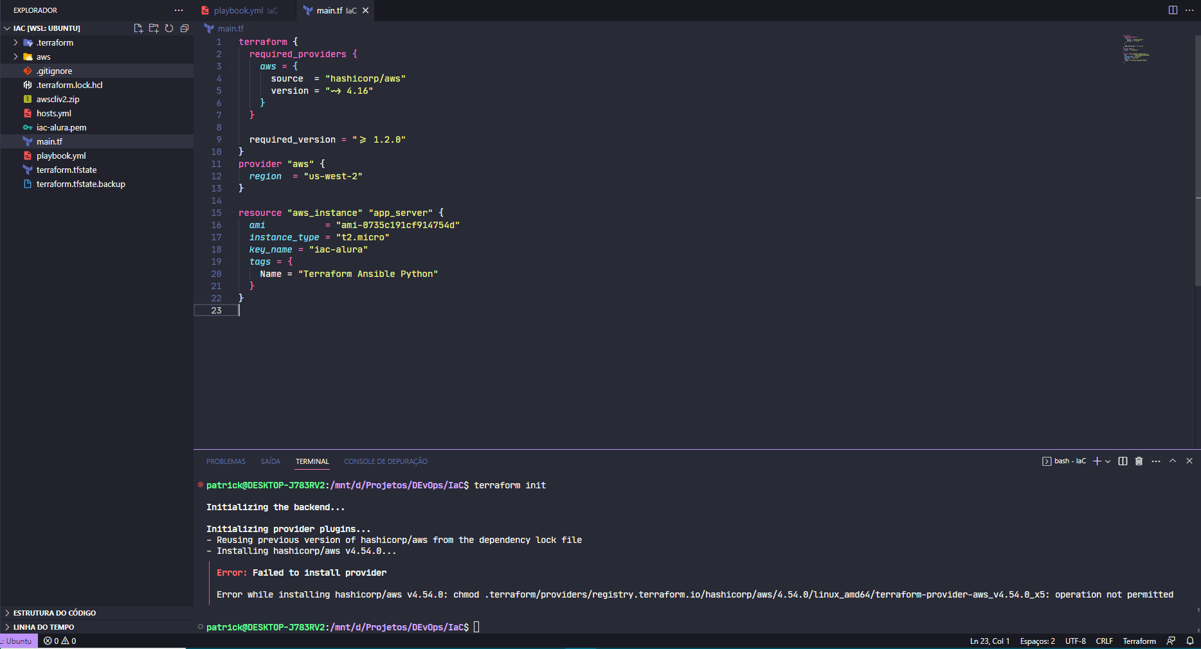
Task: Click the editor vertical scrollbar
Action: point(1198,161)
